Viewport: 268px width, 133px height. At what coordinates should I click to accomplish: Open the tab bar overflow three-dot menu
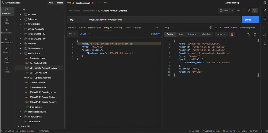coord(105,3)
